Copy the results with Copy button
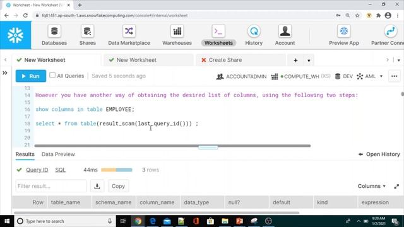 (118, 186)
